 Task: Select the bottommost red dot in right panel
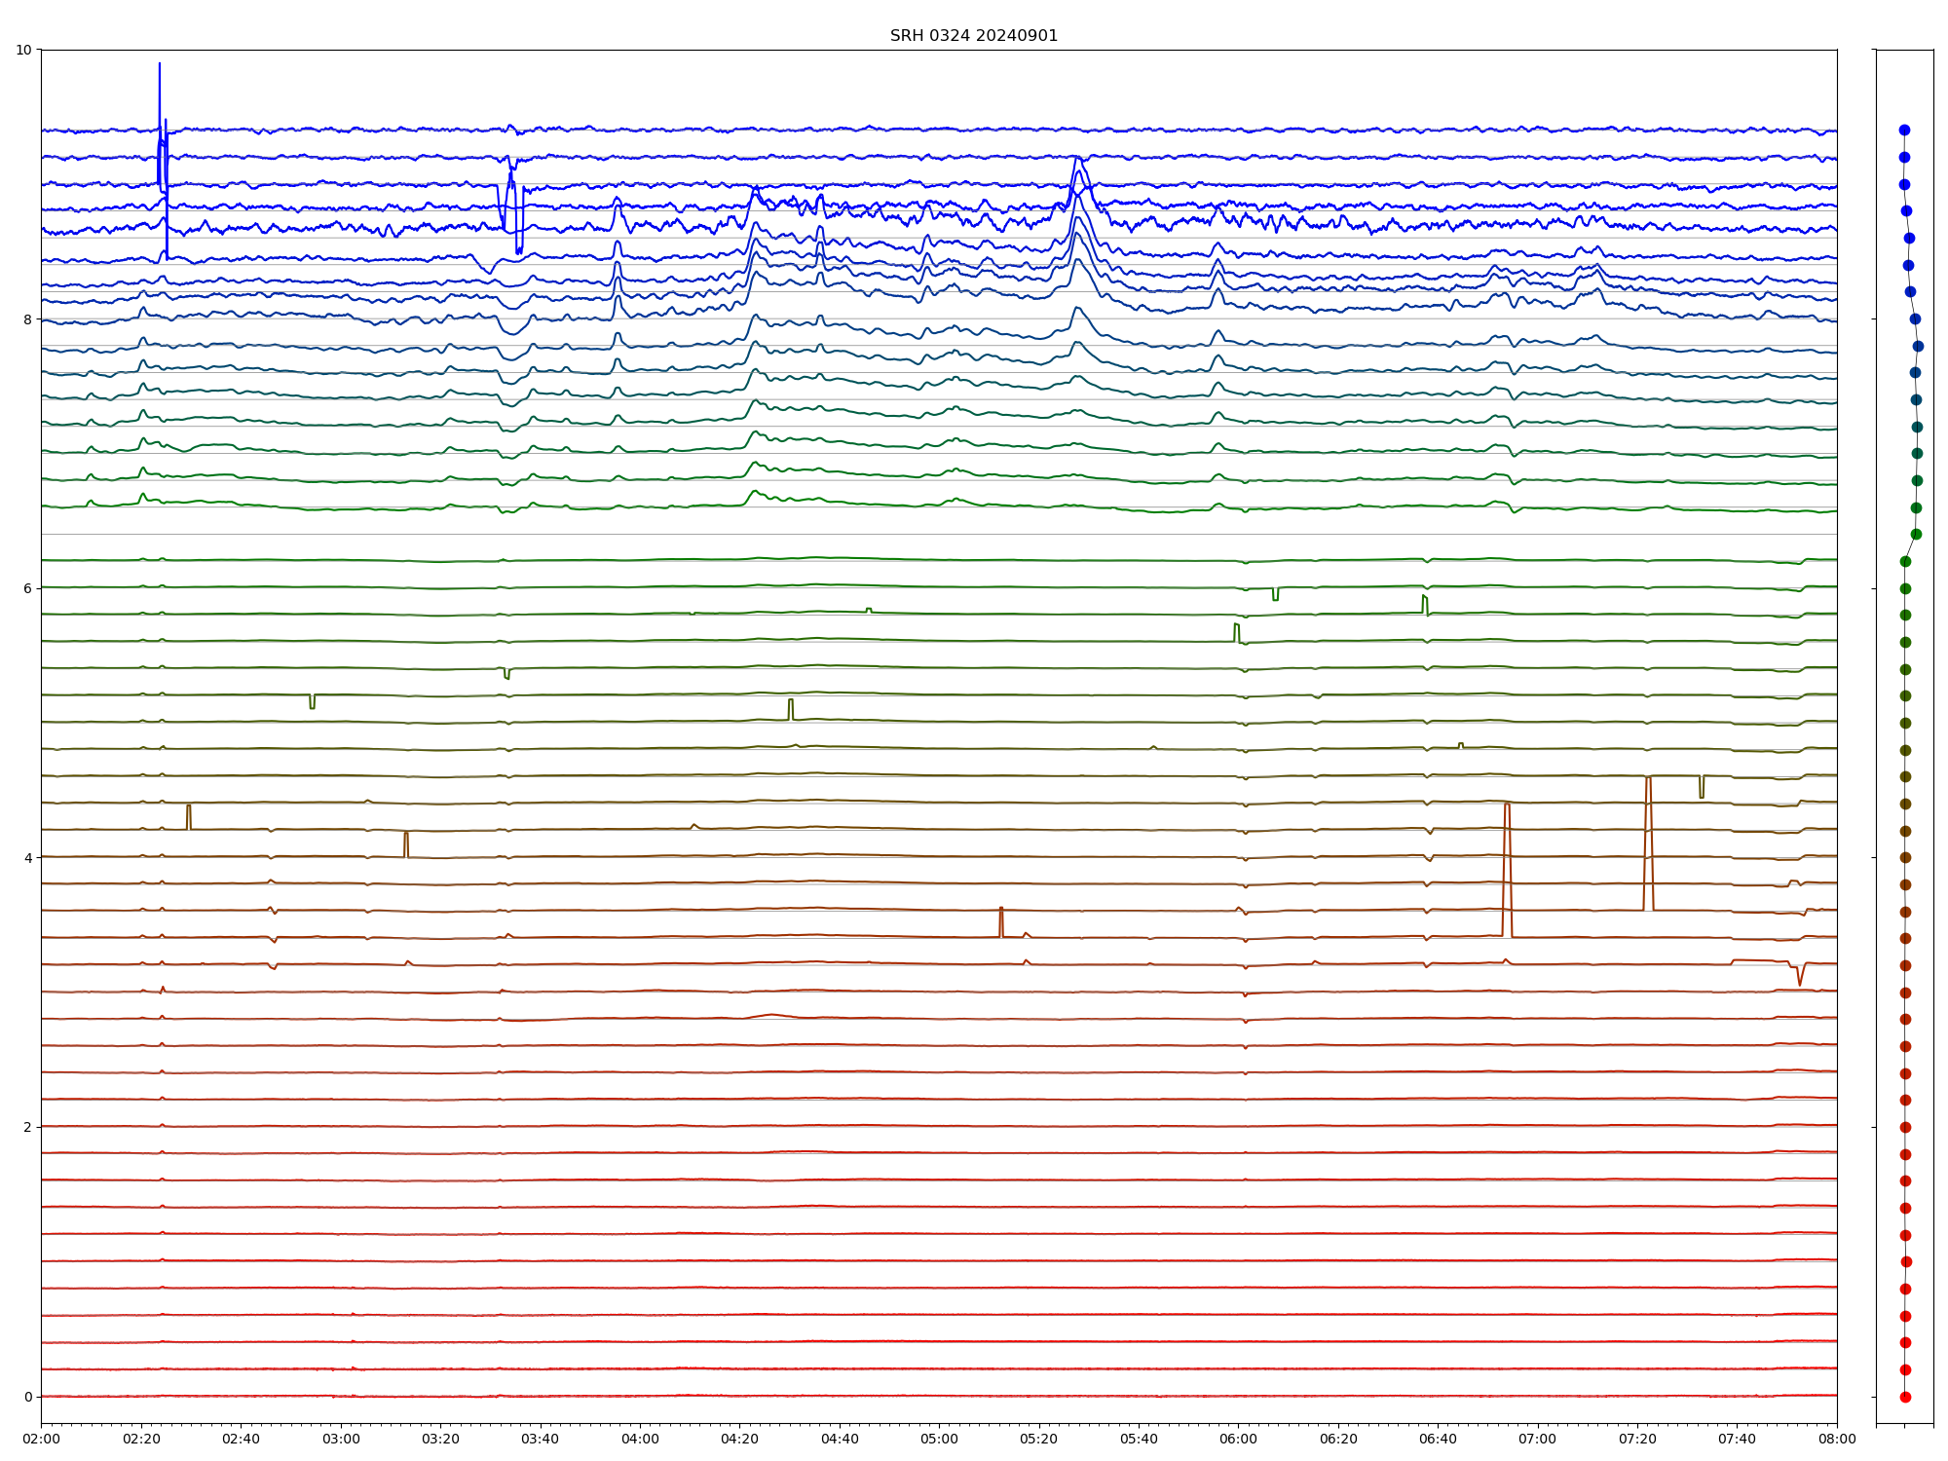coord(1905,1397)
